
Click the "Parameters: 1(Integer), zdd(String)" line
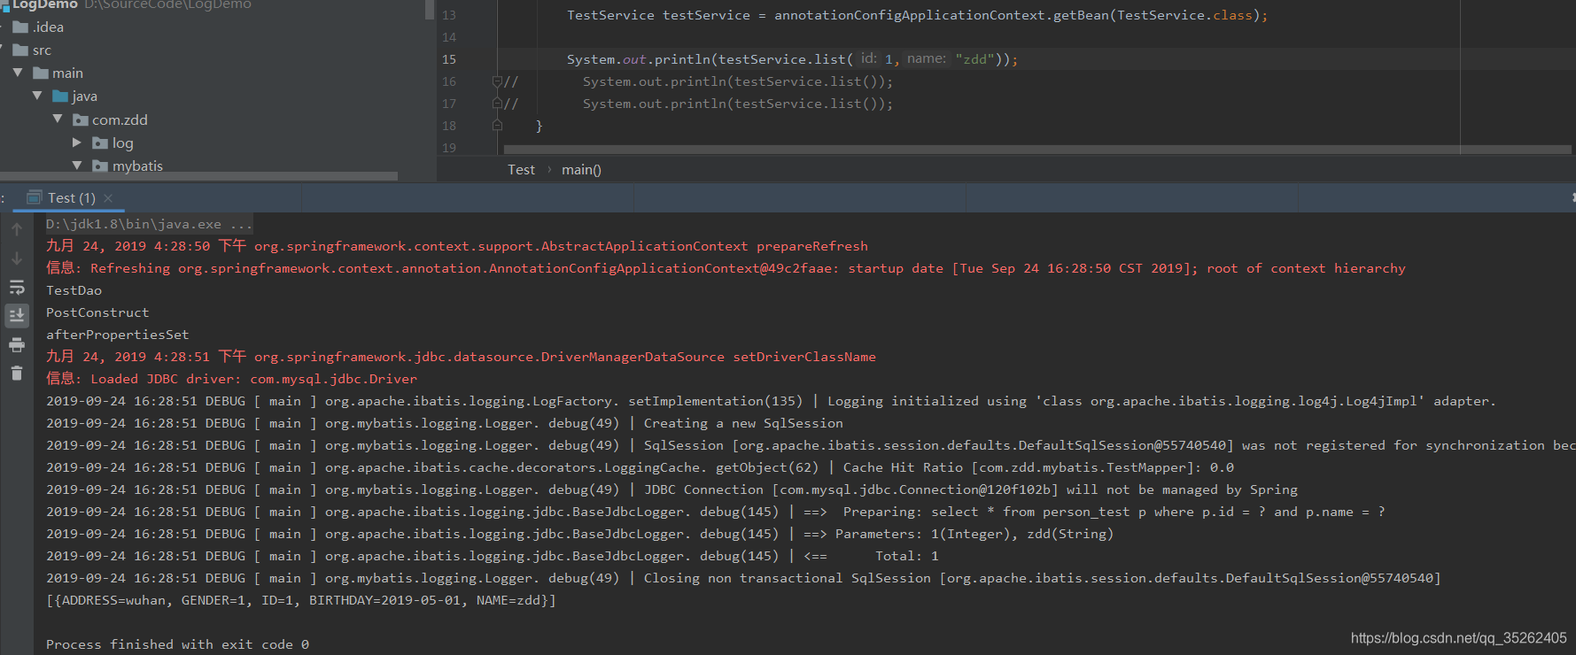pyautogui.click(x=579, y=534)
